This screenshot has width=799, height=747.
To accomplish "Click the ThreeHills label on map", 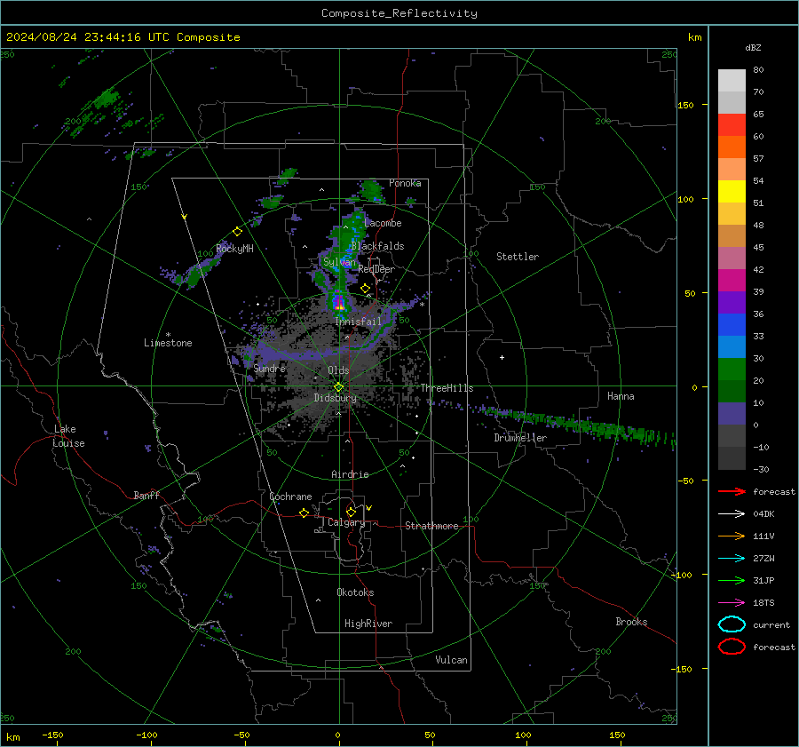I will point(447,388).
